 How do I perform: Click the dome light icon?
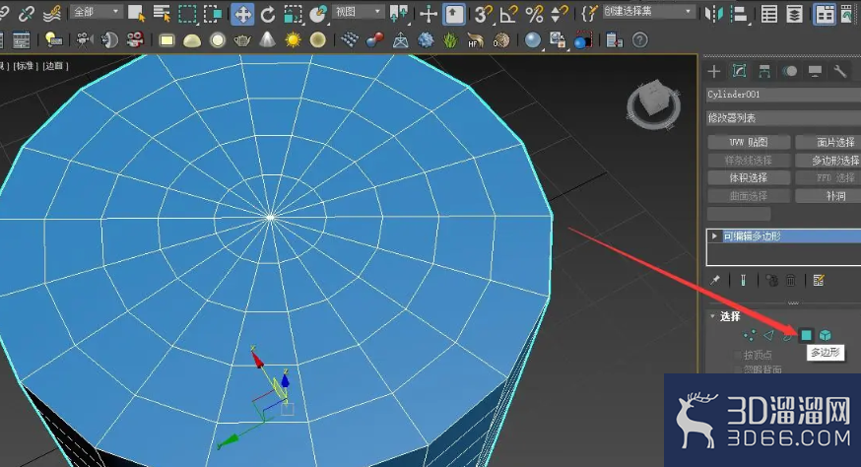click(x=192, y=40)
